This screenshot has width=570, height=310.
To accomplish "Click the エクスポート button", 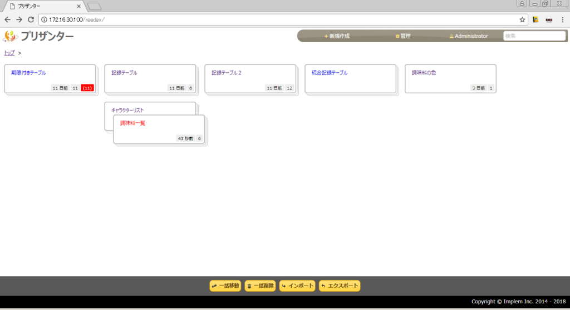I will point(340,286).
